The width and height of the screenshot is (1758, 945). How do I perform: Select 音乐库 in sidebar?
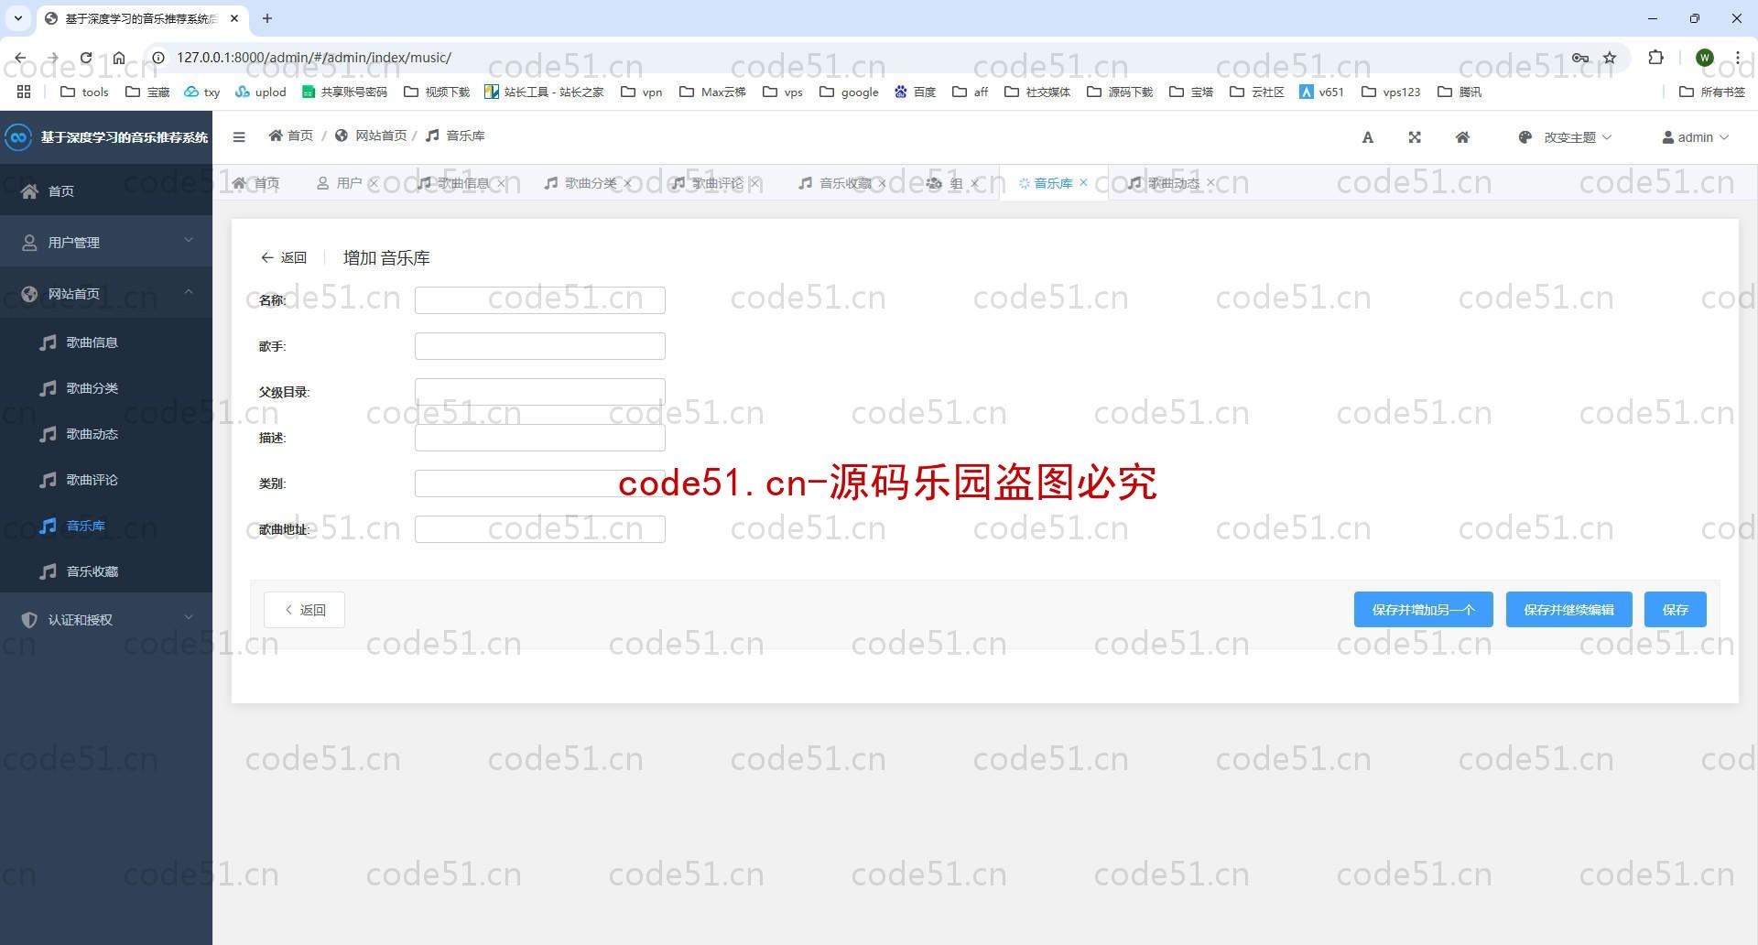click(106, 526)
